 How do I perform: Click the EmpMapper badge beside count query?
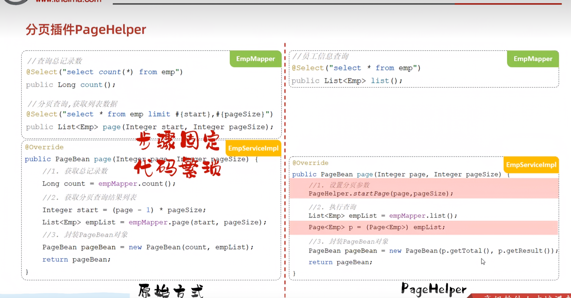pos(255,59)
